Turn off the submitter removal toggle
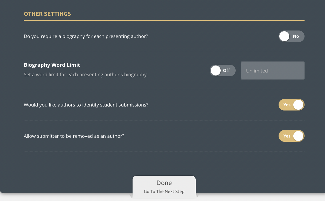The image size is (325, 201). point(291,136)
